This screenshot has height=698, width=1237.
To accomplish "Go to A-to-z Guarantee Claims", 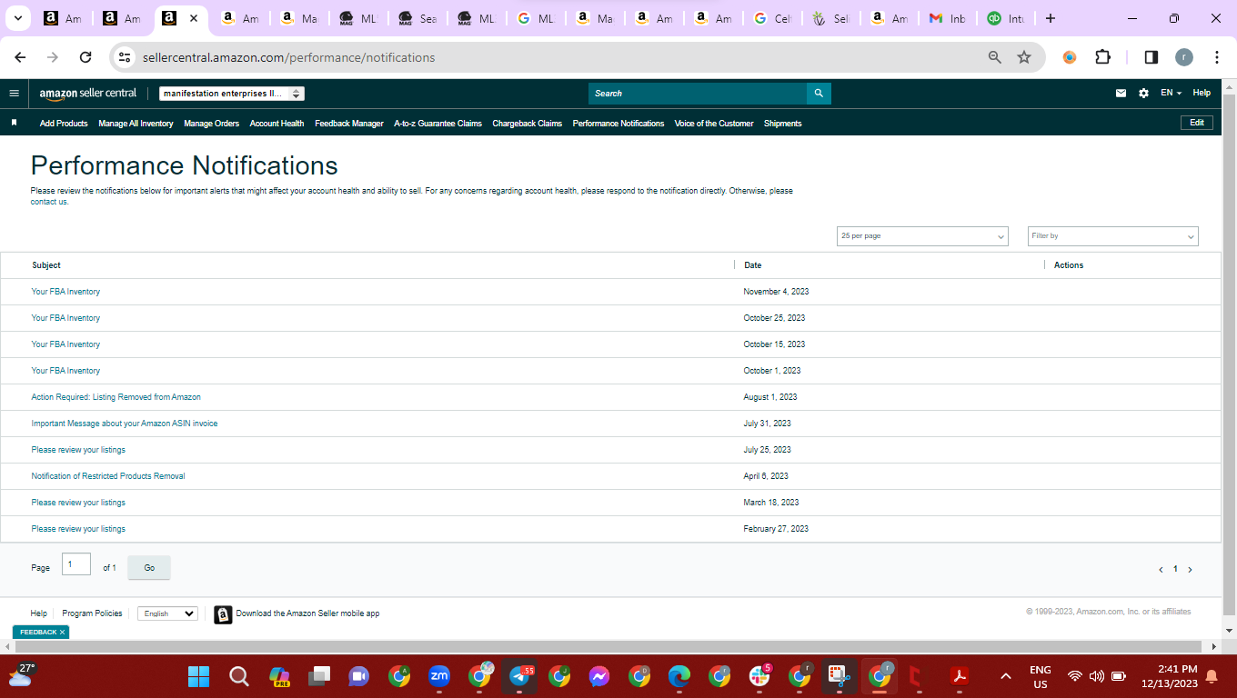I will [437, 124].
